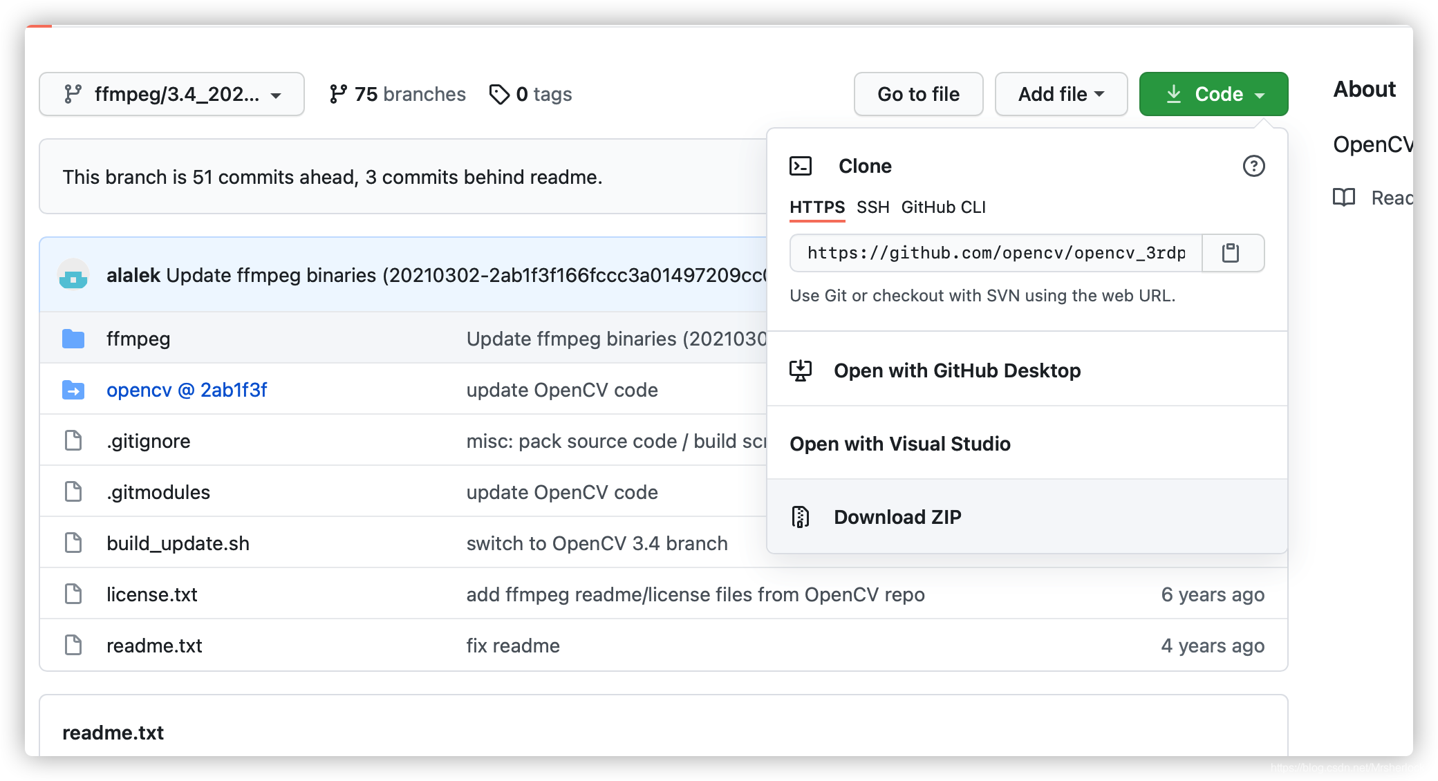Click the book icon under About
This screenshot has height=781, width=1438.
1343,198
